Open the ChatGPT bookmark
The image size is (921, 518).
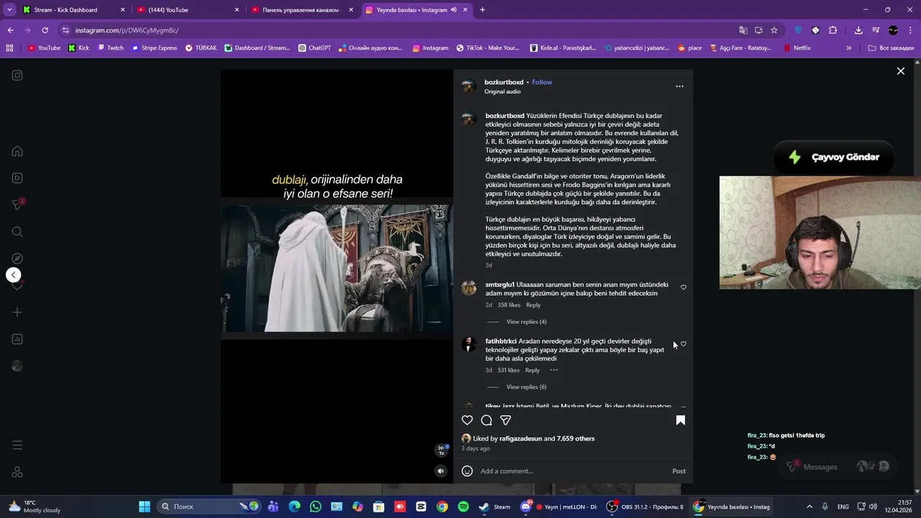(x=314, y=48)
